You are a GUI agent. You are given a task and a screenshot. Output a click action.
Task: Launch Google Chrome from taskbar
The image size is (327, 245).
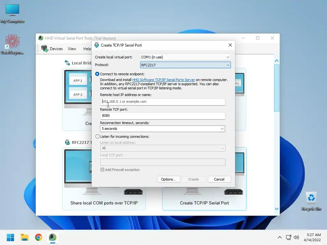[x=39, y=237]
